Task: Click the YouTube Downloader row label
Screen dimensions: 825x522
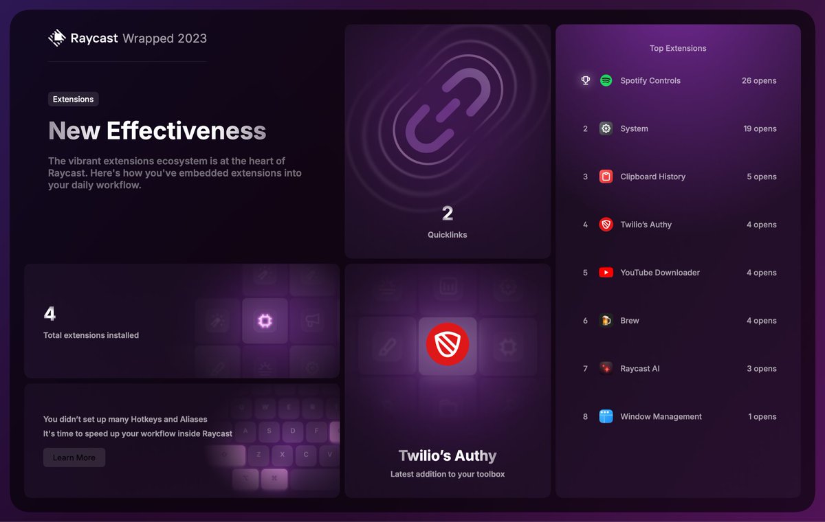Action: coord(660,273)
